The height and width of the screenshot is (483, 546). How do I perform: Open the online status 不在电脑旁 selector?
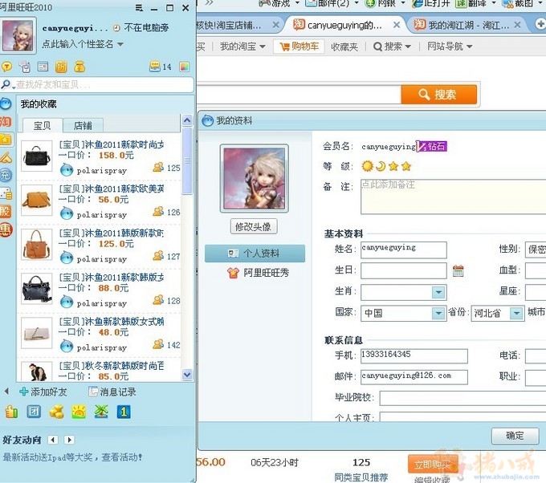point(141,28)
